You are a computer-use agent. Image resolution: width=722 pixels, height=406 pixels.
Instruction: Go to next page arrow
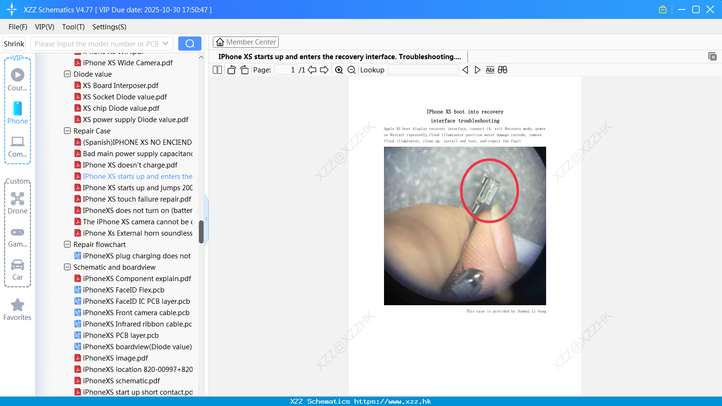coord(324,70)
